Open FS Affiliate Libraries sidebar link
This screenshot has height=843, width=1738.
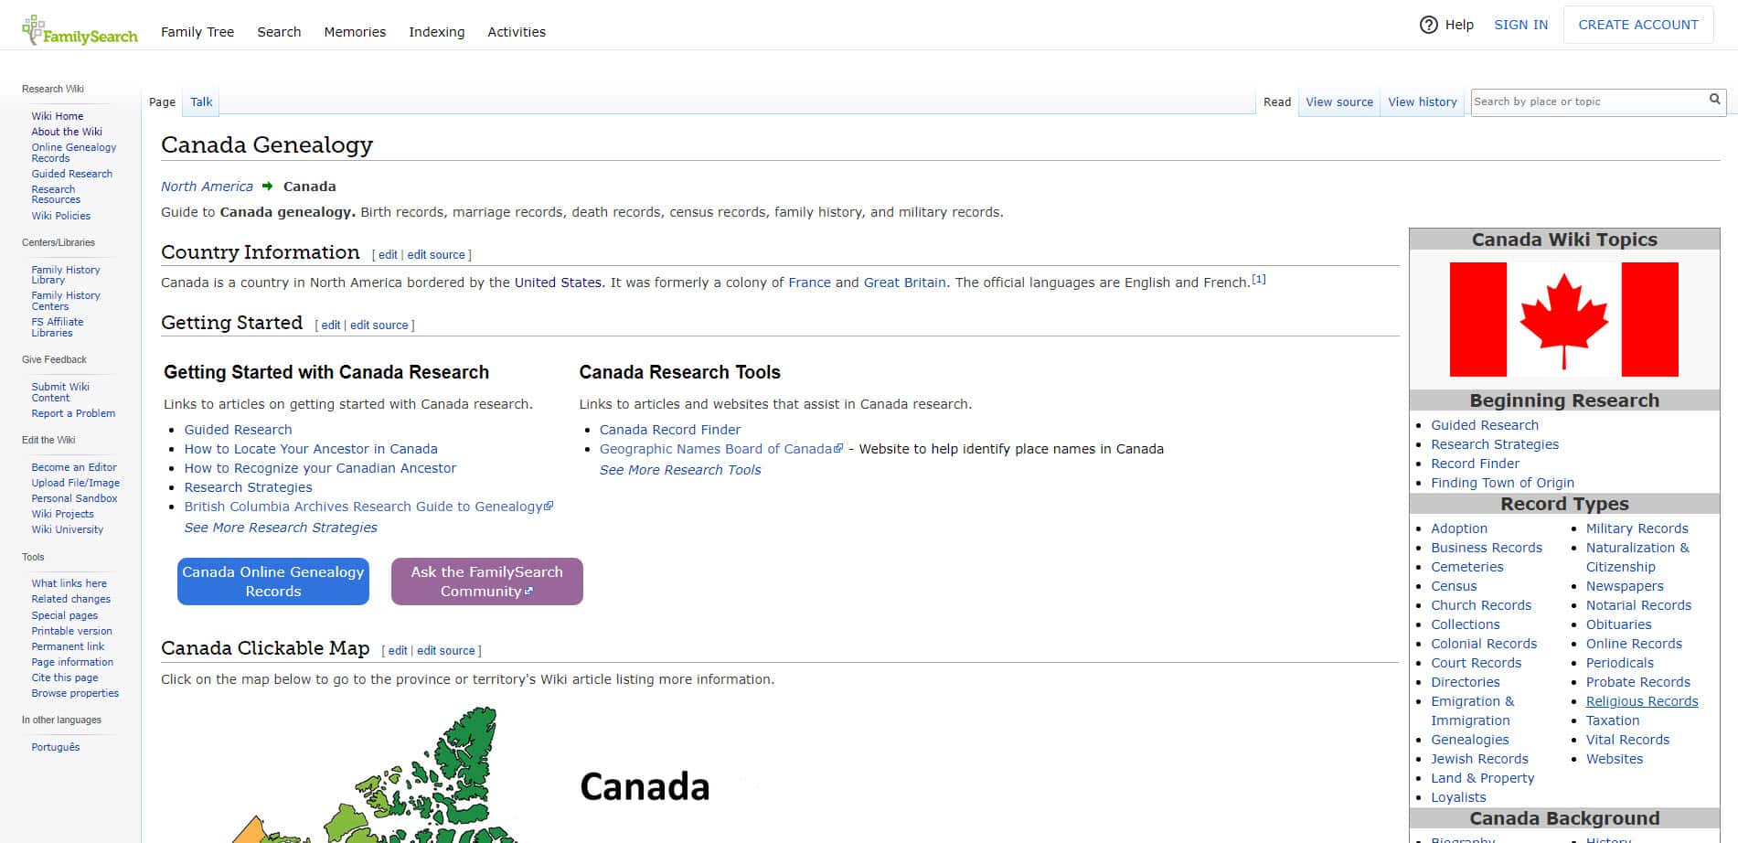coord(57,327)
